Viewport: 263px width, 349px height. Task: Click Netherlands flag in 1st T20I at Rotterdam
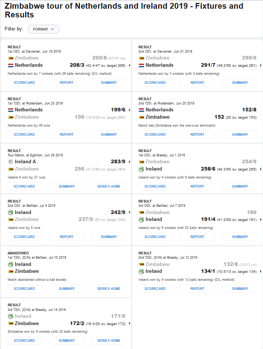[x=11, y=110]
